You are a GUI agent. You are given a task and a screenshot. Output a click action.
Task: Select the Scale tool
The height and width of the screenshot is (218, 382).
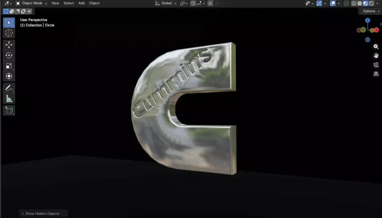pos(9,65)
